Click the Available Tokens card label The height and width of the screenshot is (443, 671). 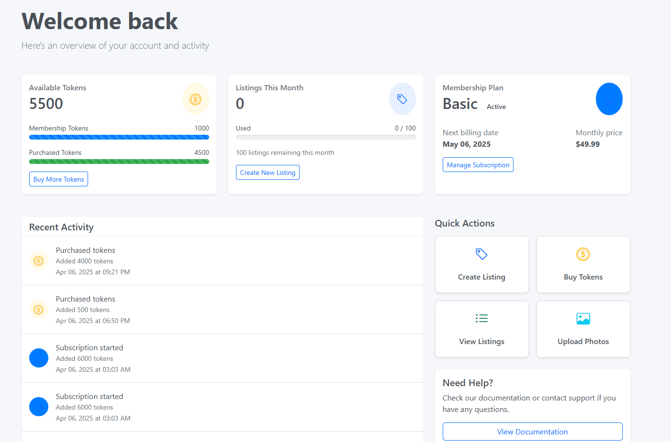coord(57,88)
